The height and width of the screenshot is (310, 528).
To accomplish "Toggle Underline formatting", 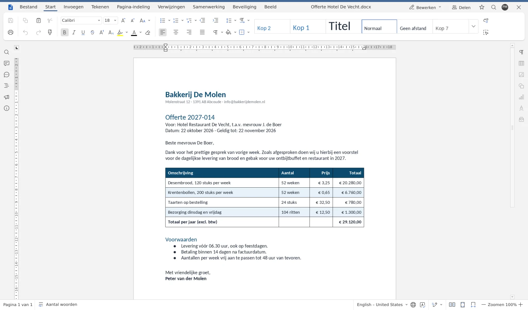I will (x=83, y=32).
